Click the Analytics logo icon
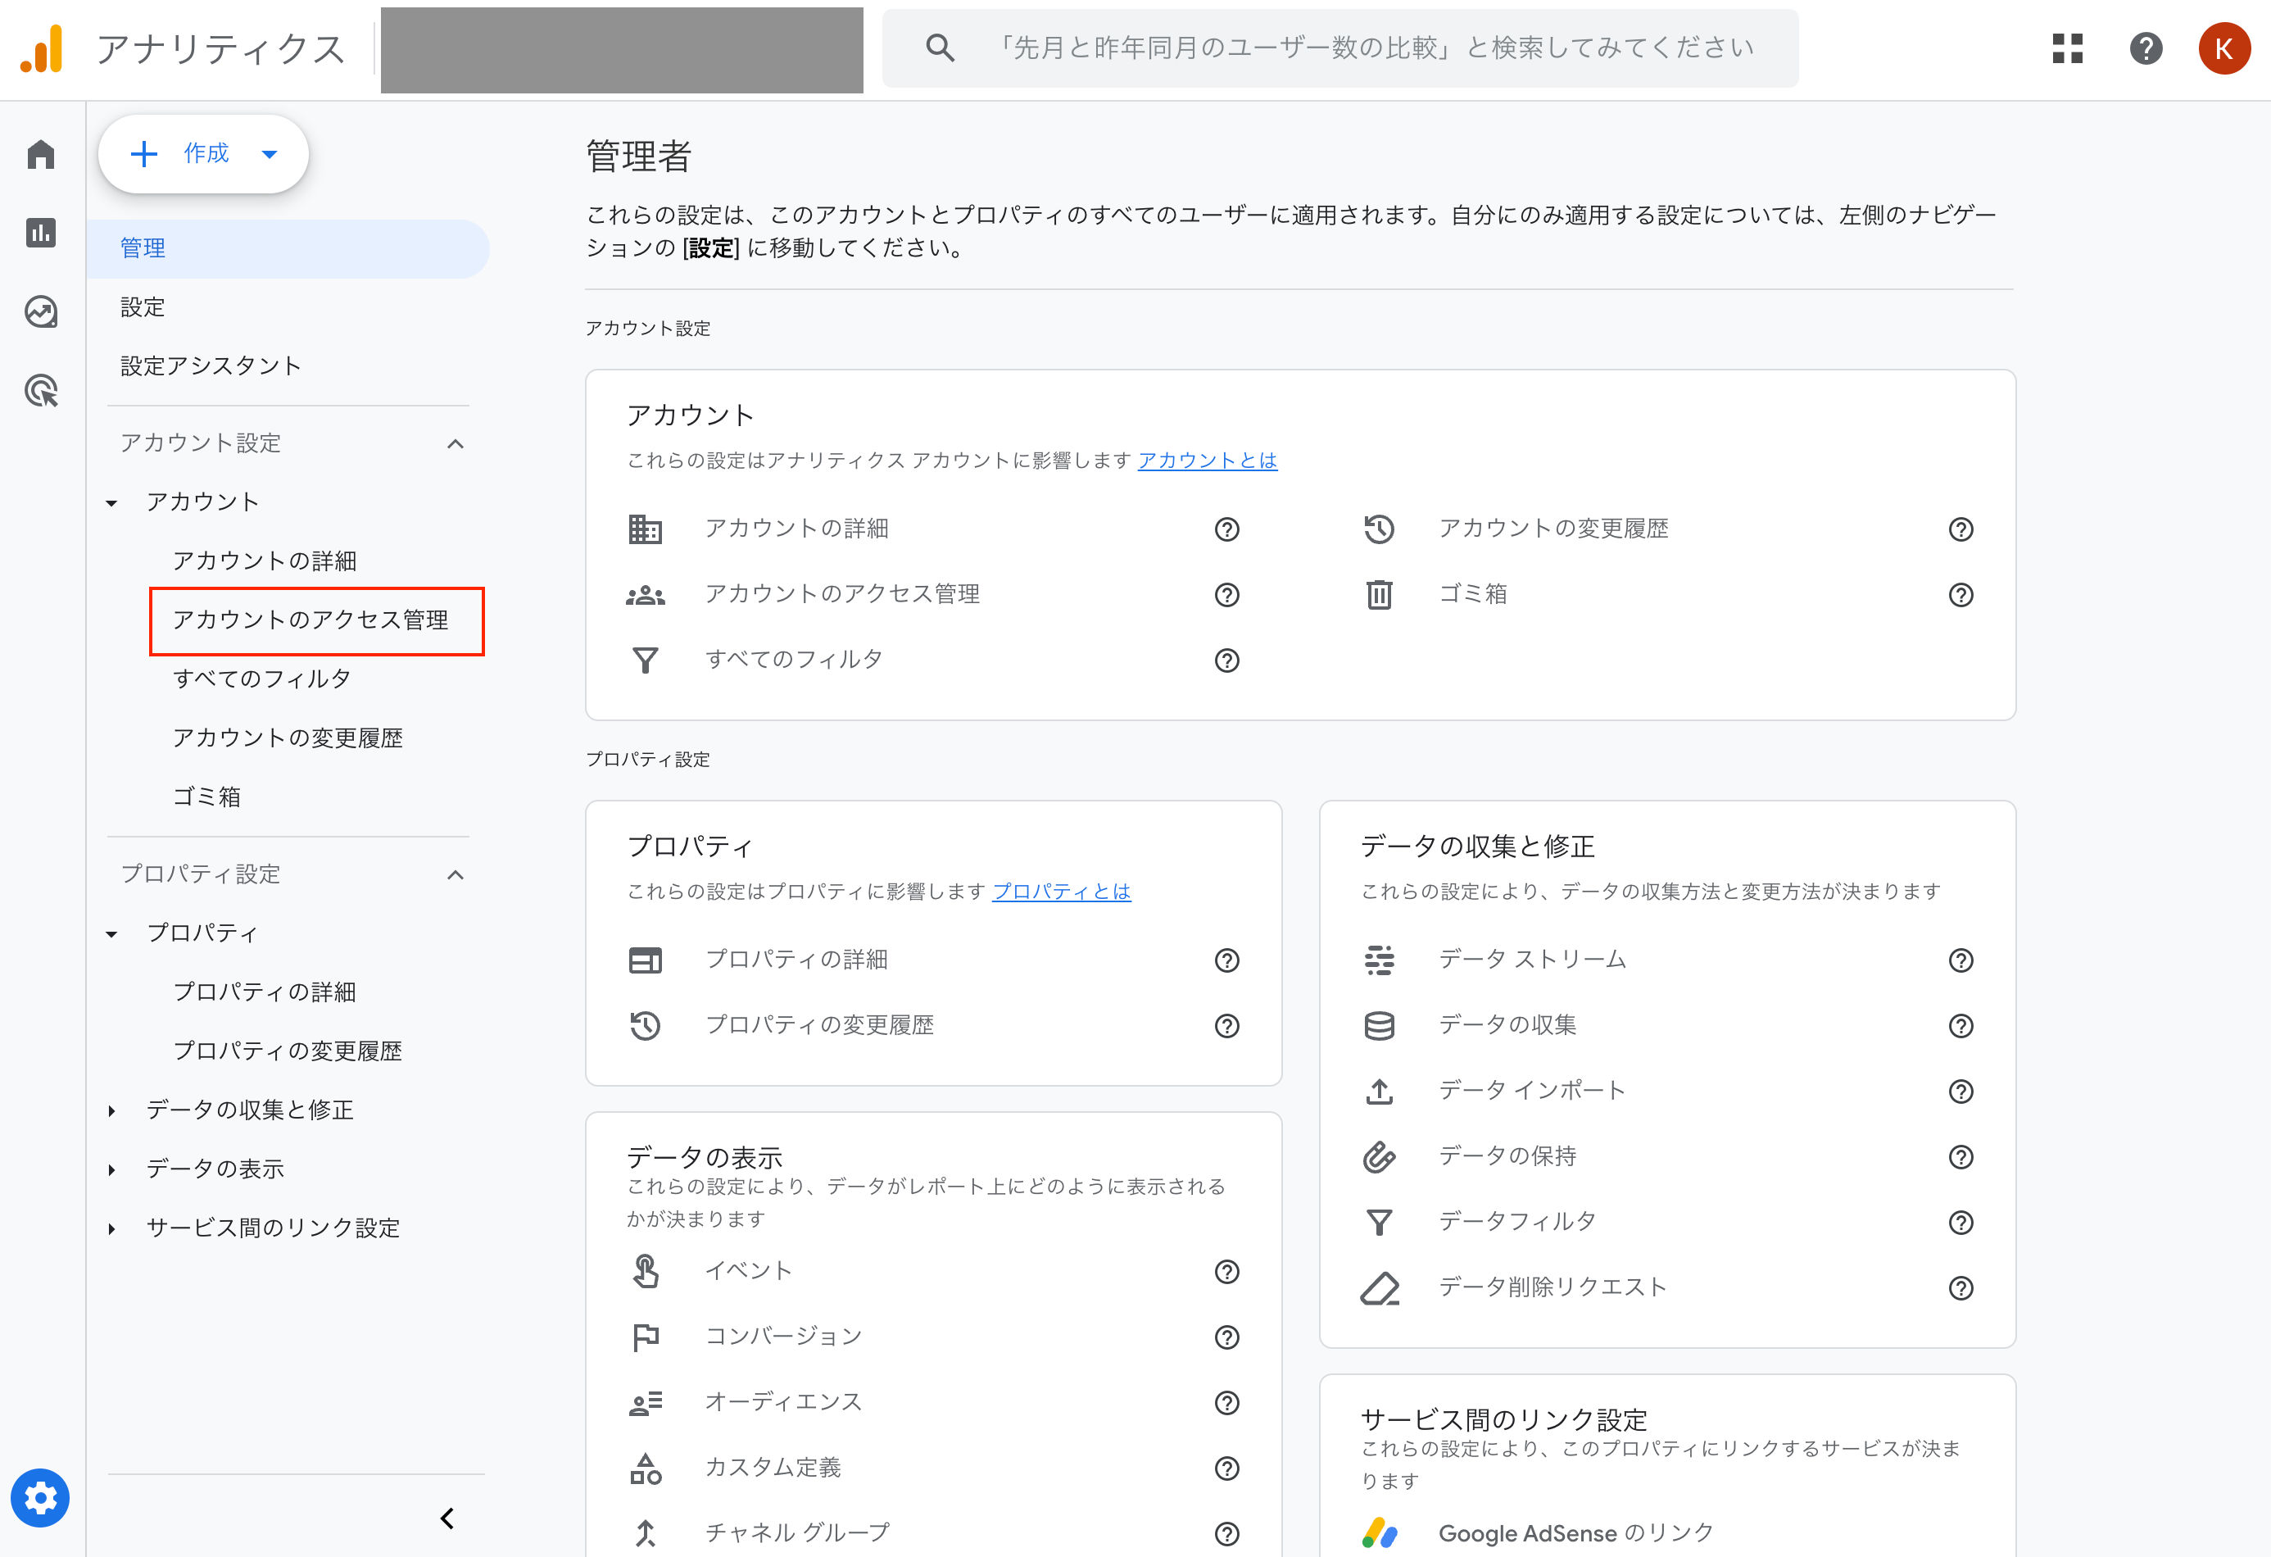The image size is (2271, 1557). [42, 48]
